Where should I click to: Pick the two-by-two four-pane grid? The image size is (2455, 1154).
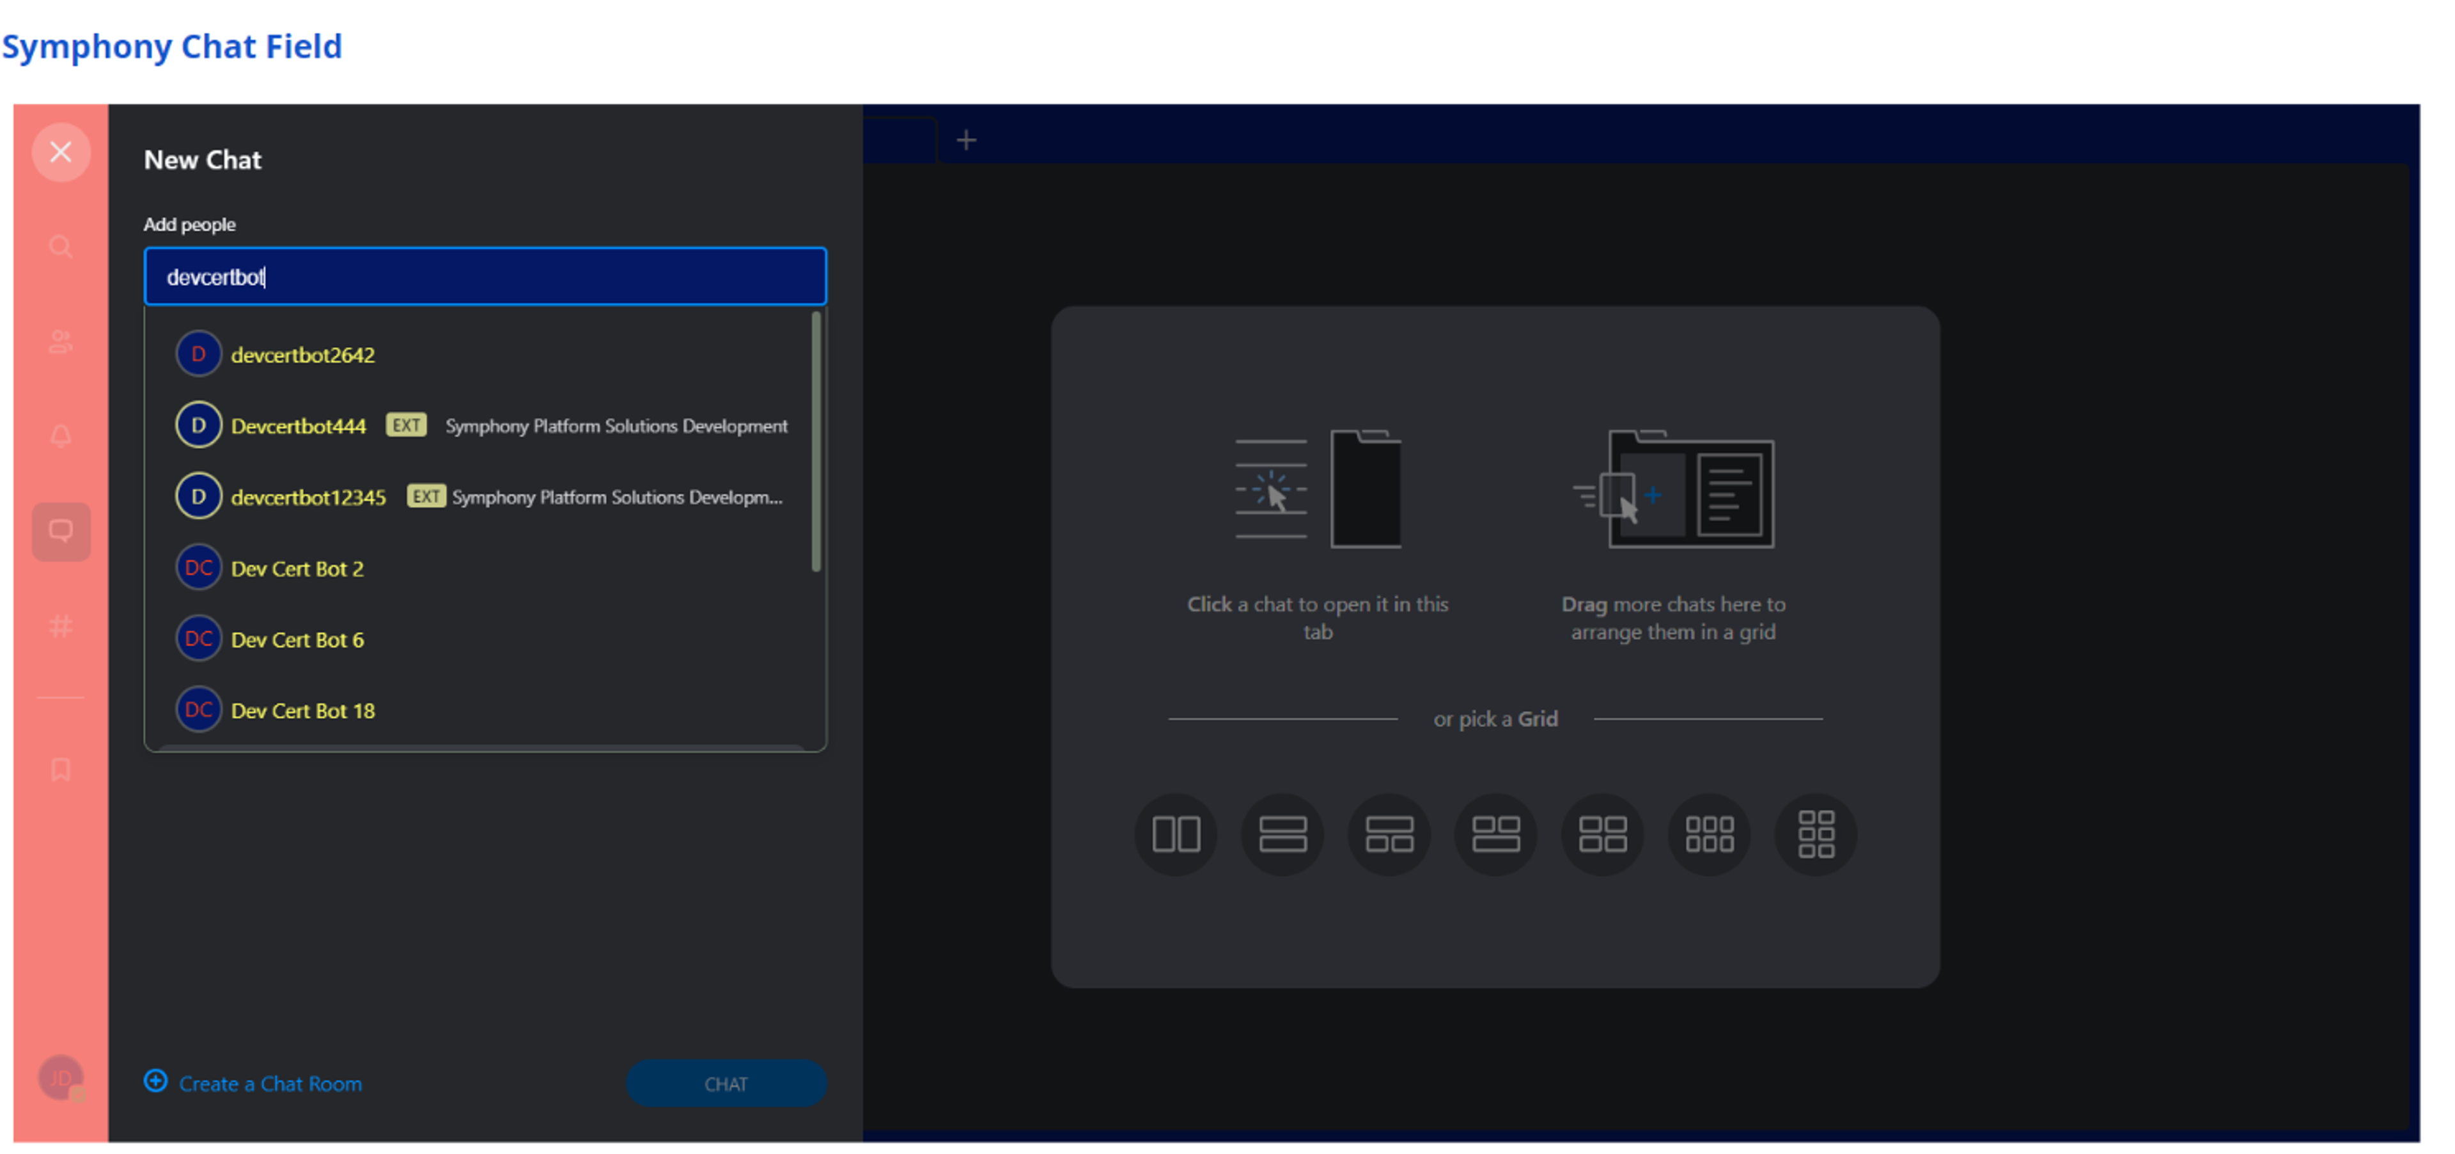click(x=1603, y=834)
